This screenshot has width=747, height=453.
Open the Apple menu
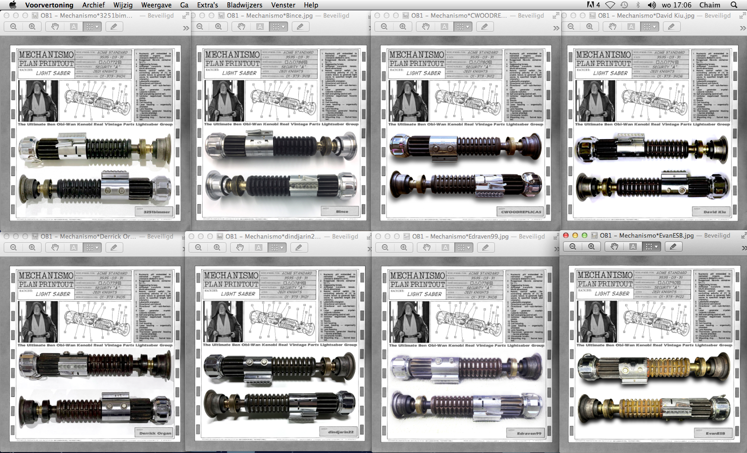pyautogui.click(x=13, y=5)
